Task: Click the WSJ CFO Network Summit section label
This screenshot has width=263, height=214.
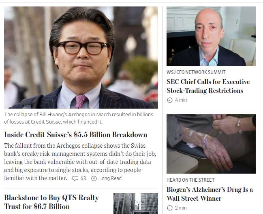Action: [196, 72]
